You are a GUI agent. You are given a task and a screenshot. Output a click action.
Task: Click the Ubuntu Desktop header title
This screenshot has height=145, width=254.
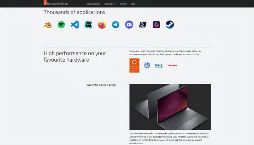(57, 4)
